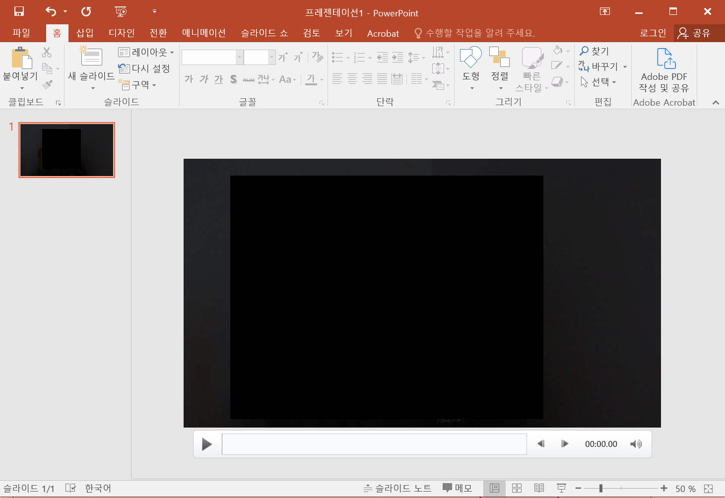Expand the section (구역) dropdown
Viewport: 725px width, 498px height.
click(137, 85)
